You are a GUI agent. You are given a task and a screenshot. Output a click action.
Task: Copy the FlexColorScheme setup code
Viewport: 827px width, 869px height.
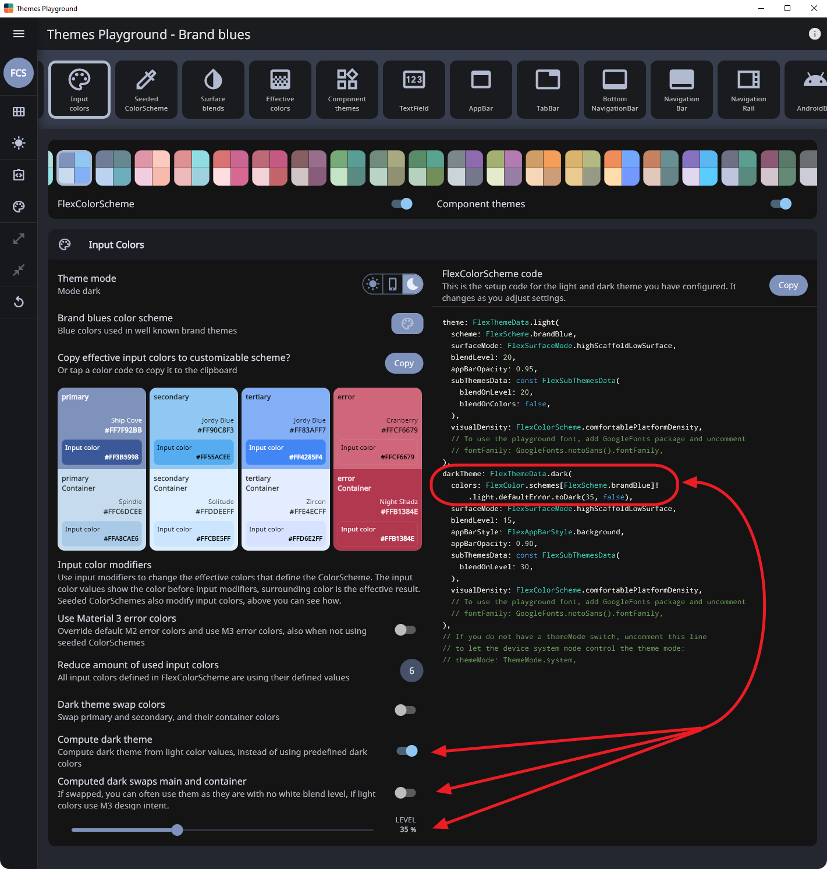pyautogui.click(x=789, y=285)
